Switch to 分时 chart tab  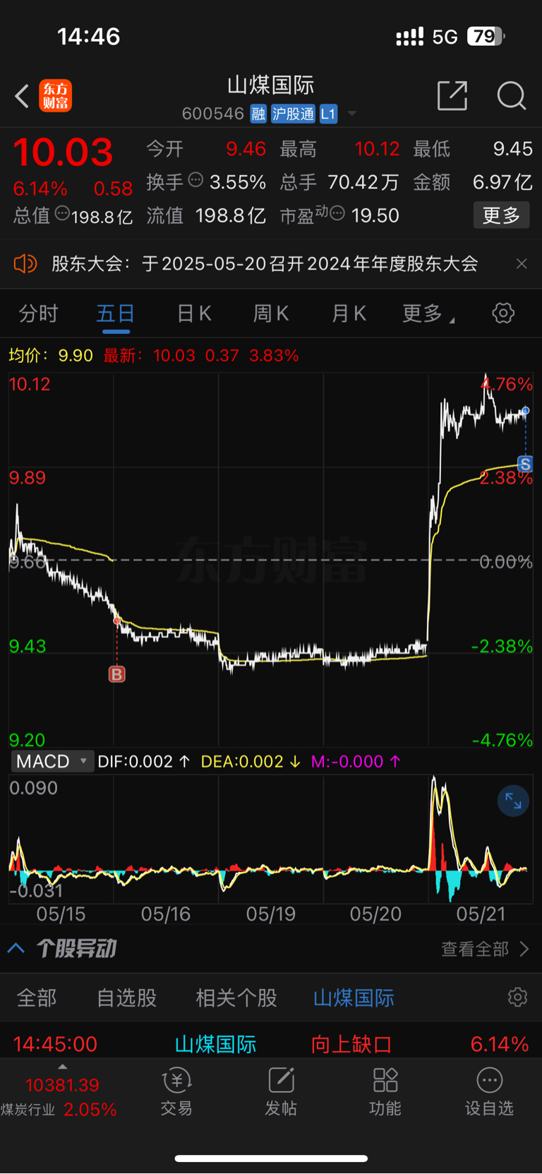click(x=38, y=313)
